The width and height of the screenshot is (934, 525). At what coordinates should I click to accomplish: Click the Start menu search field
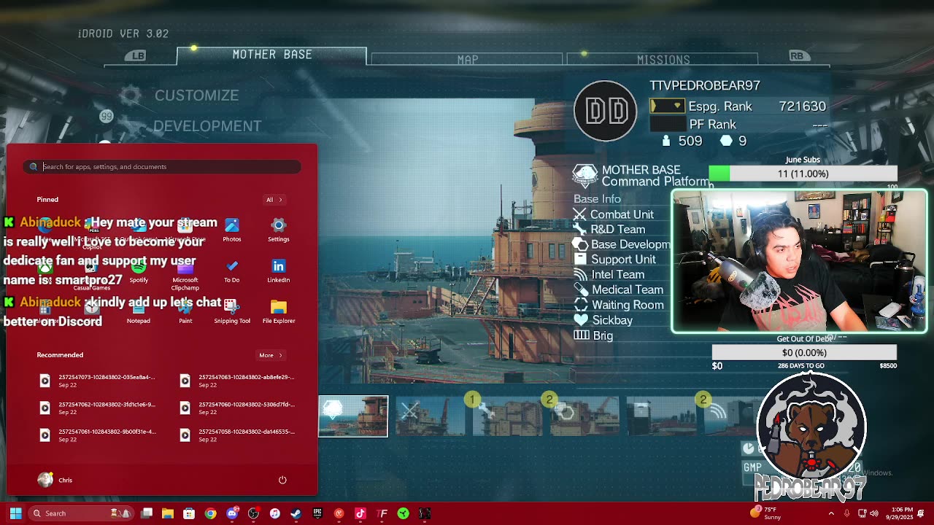161,167
